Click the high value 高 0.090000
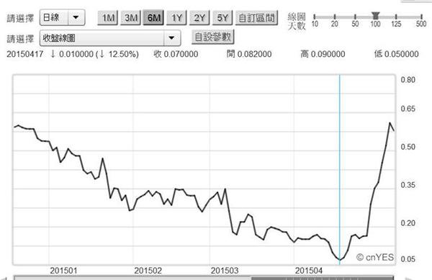 pyautogui.click(x=323, y=54)
